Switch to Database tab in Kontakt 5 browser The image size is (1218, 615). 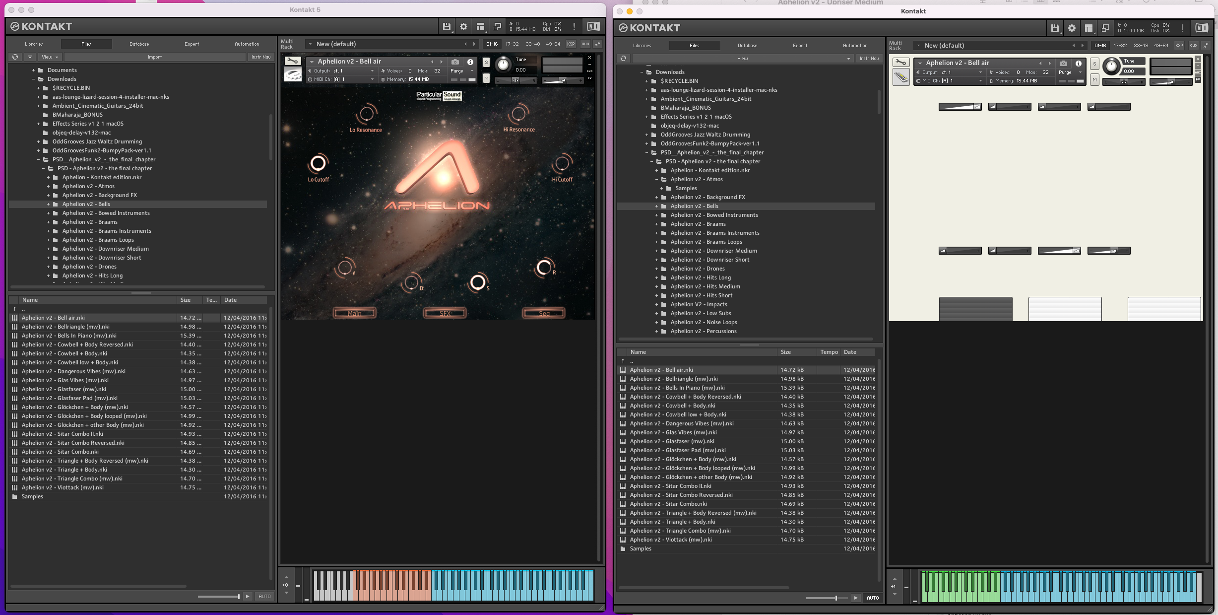point(139,44)
